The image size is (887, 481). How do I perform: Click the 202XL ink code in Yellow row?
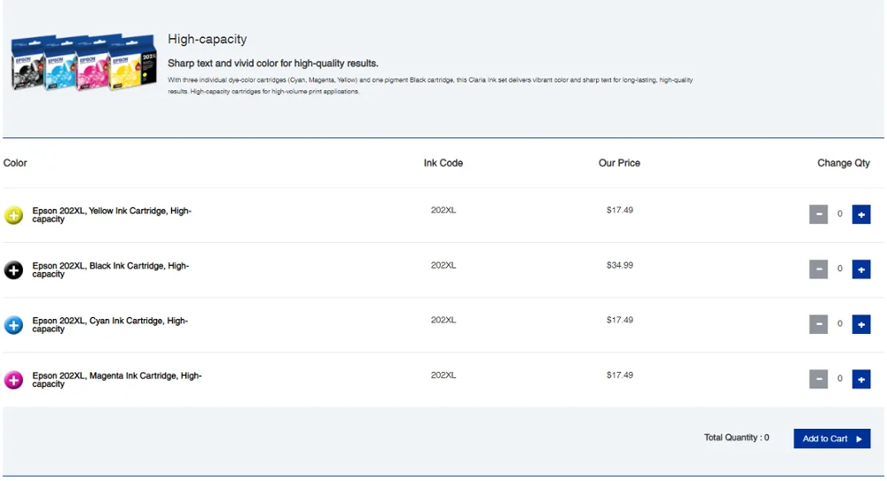[443, 210]
